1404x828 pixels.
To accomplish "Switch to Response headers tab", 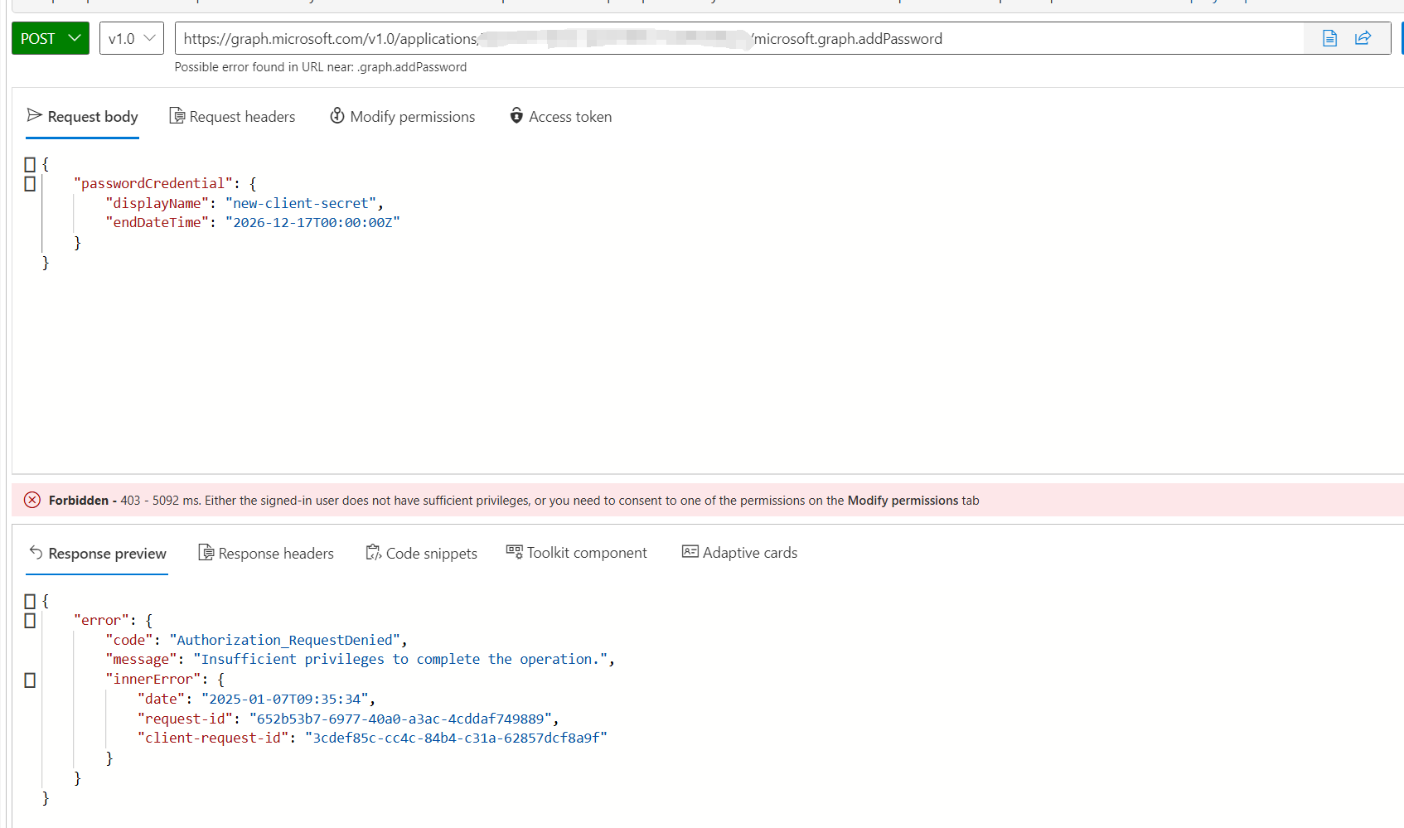I will [266, 554].
